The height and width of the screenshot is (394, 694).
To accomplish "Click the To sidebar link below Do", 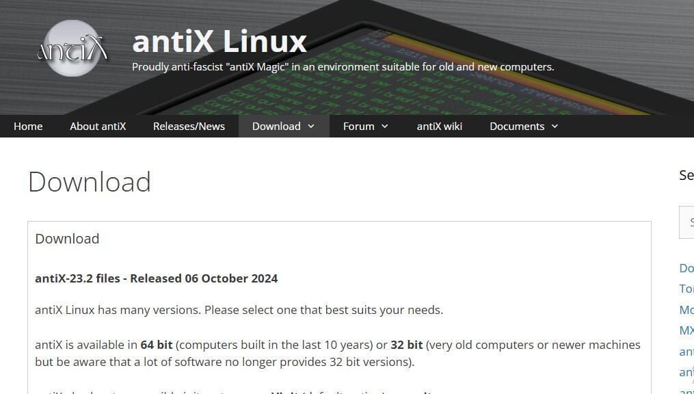I will [x=686, y=289].
